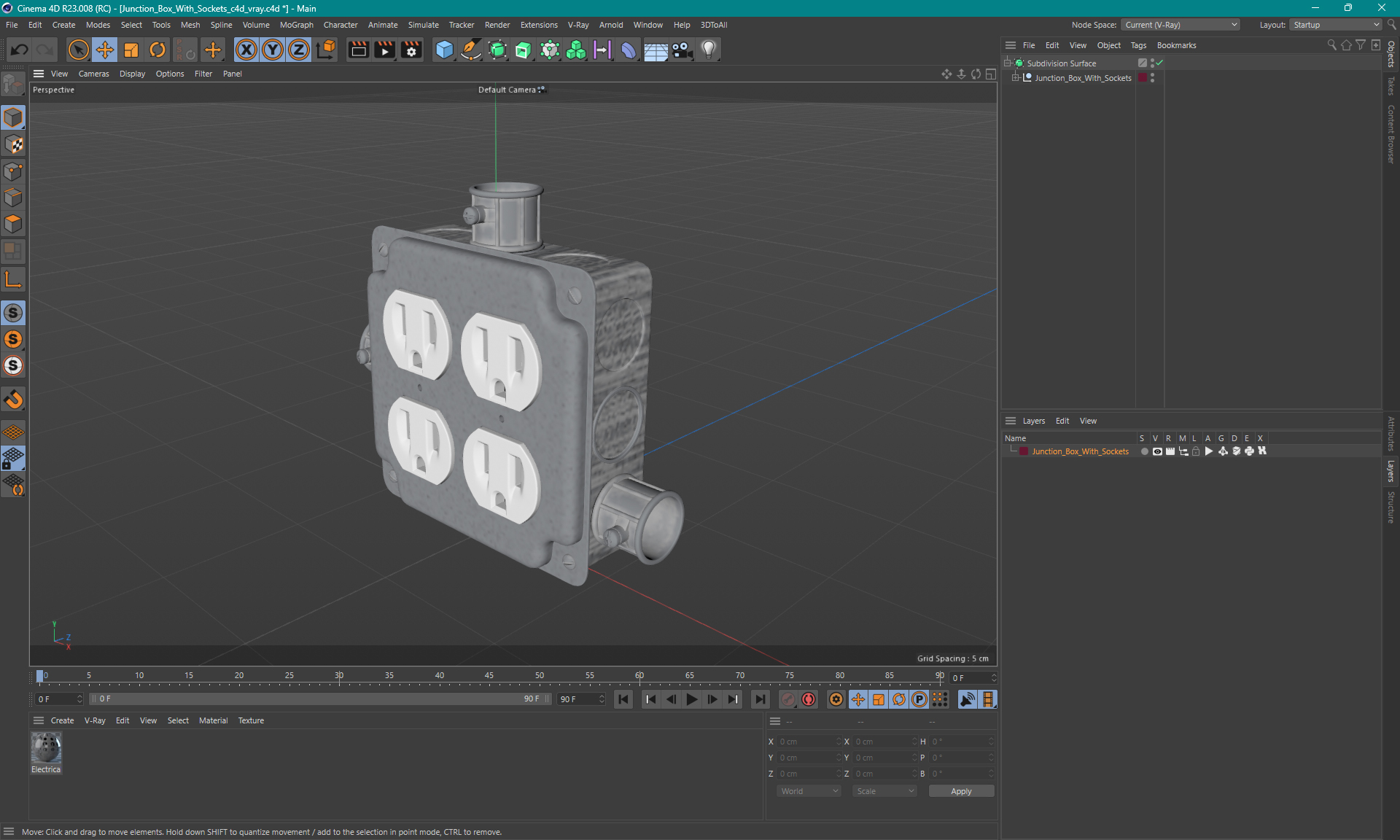Open the MoGraph menu
The image size is (1400, 840).
click(x=296, y=25)
